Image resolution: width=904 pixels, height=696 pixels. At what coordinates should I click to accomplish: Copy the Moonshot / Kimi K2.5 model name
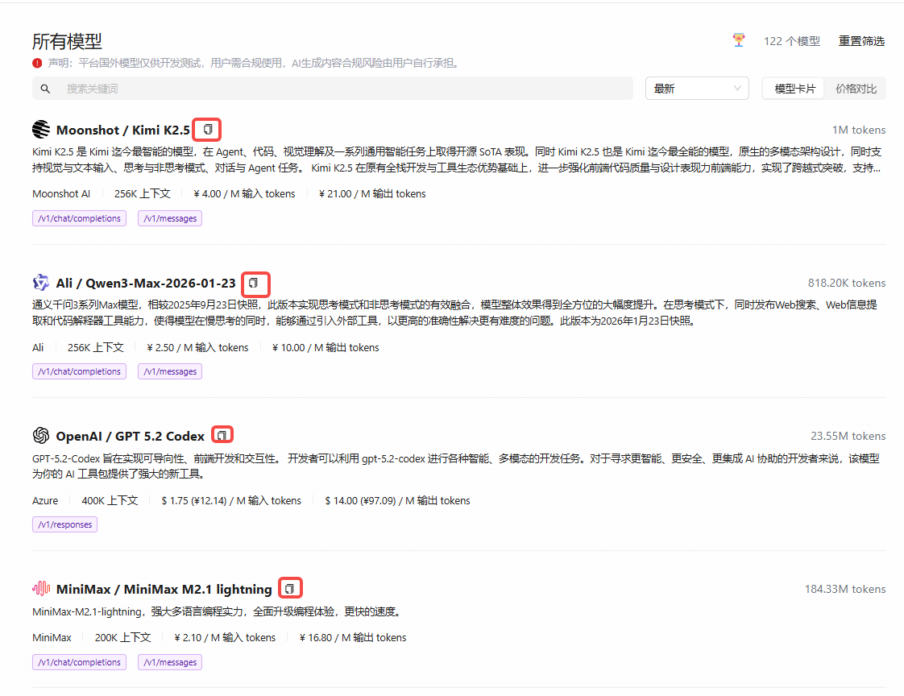pos(208,130)
